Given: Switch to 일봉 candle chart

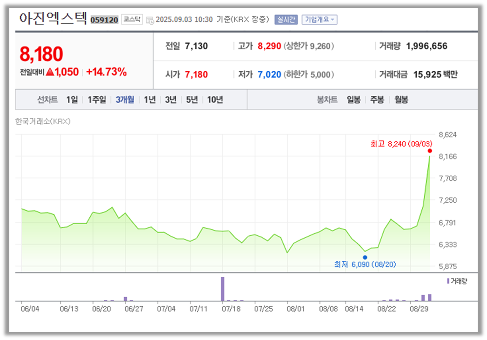Looking at the screenshot, I should click(x=354, y=100).
